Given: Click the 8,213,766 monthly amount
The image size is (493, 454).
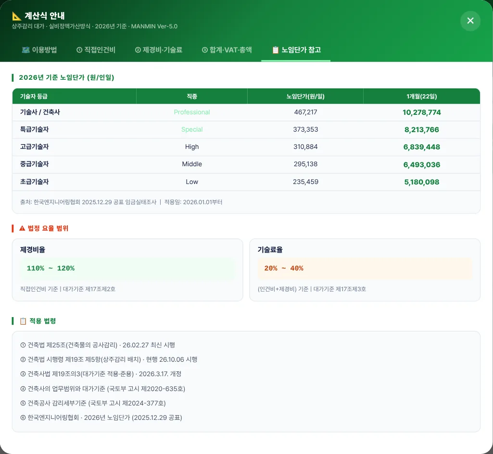Looking at the screenshot, I should click(x=422, y=130).
